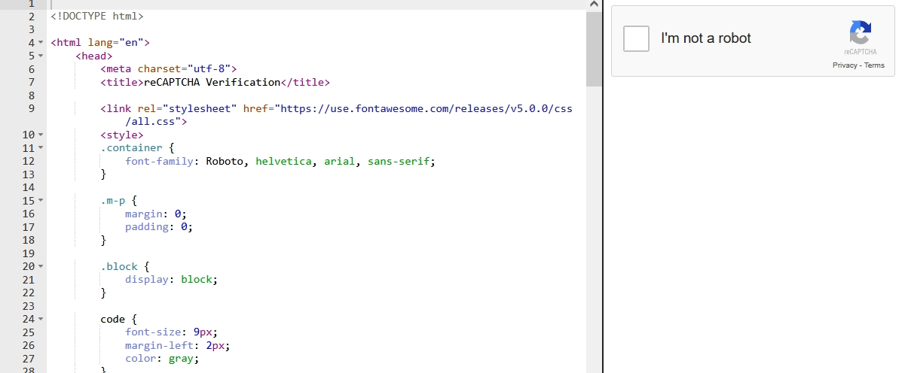The width and height of the screenshot is (911, 373).
Task: Check the I'm not a robot checkbox
Action: 636,38
